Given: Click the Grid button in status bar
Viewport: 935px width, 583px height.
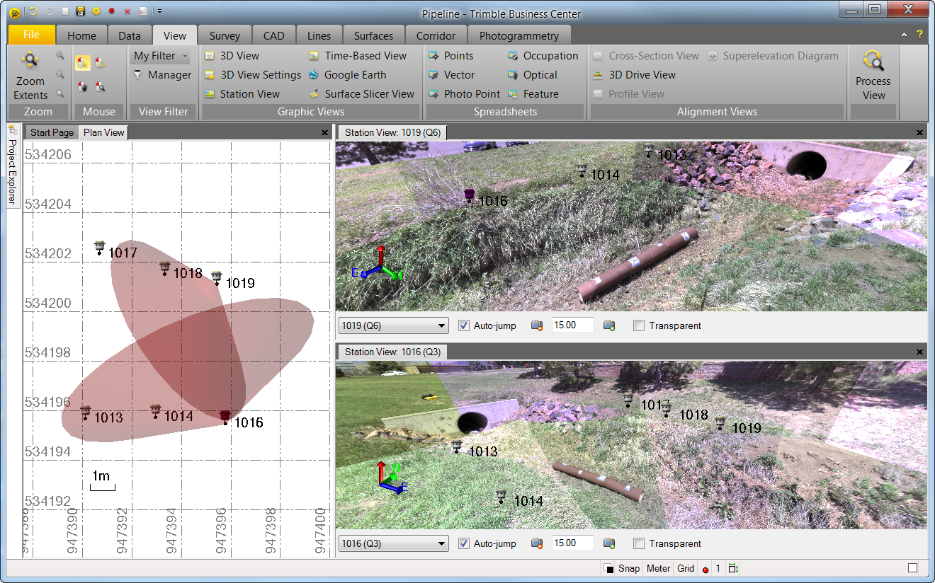Looking at the screenshot, I should pos(685,568).
